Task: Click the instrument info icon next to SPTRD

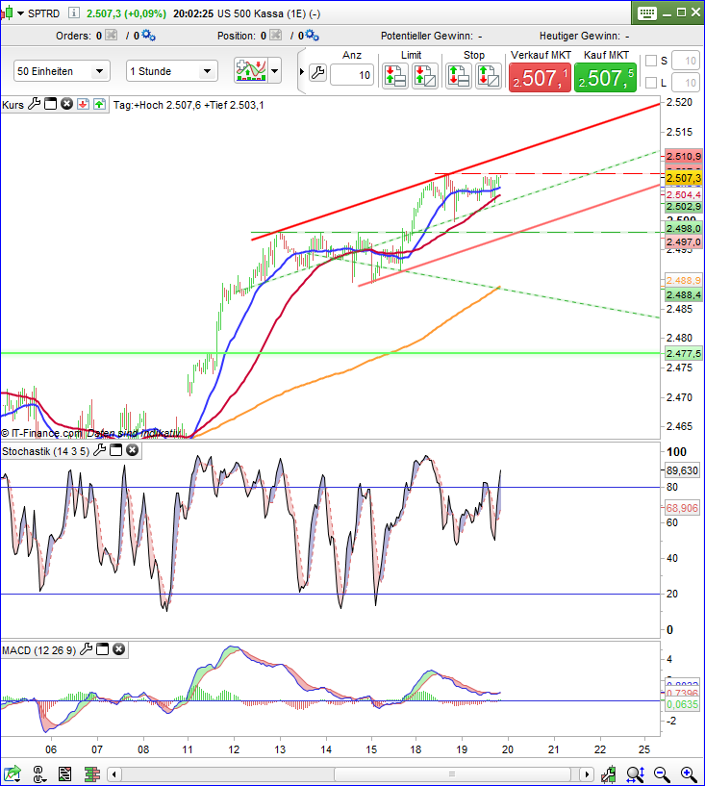Action: coord(73,13)
